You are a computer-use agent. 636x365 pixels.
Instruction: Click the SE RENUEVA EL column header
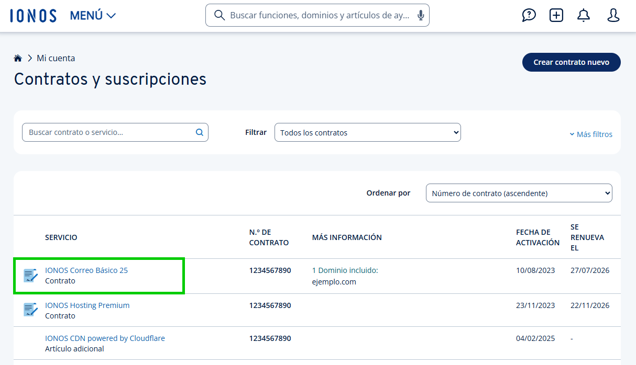587,237
